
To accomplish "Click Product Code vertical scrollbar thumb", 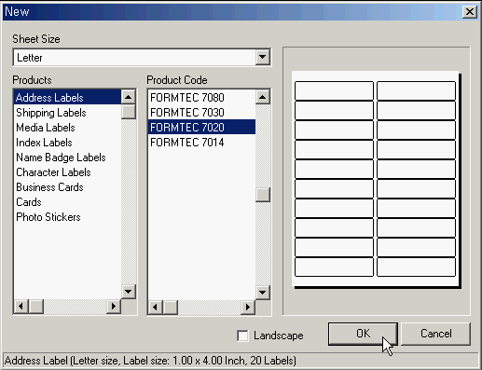I will (263, 195).
